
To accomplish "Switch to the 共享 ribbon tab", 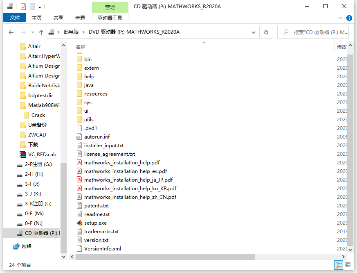I will tap(58, 18).
